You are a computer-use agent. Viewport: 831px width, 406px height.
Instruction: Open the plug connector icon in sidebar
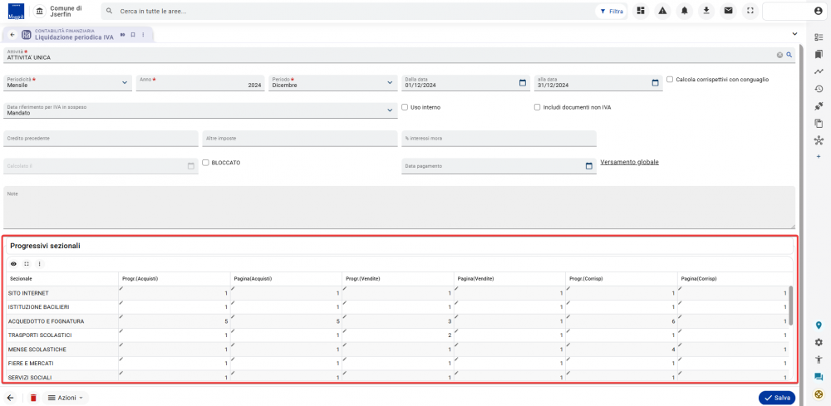[819, 106]
